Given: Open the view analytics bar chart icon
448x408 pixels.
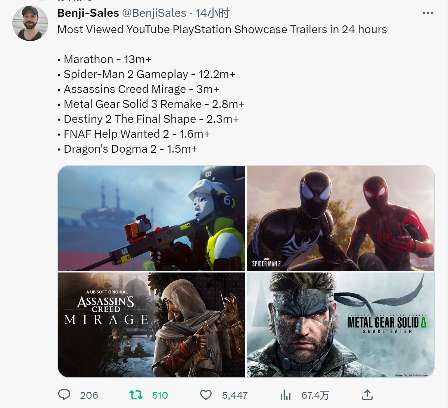Looking at the screenshot, I should click(286, 395).
